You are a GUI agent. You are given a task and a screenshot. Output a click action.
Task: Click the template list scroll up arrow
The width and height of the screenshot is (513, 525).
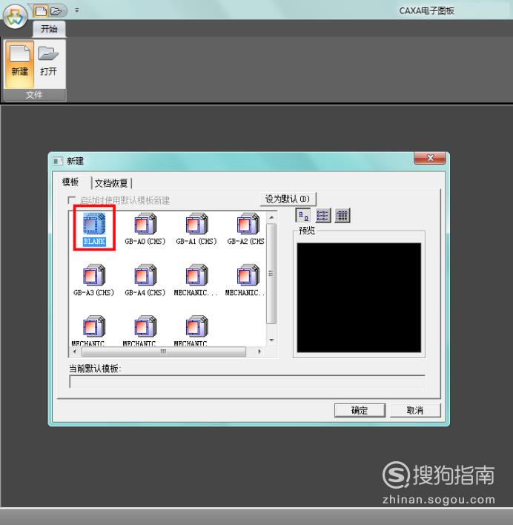272,217
